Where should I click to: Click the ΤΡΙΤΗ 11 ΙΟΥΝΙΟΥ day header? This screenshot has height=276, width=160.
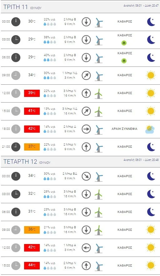(23, 7)
